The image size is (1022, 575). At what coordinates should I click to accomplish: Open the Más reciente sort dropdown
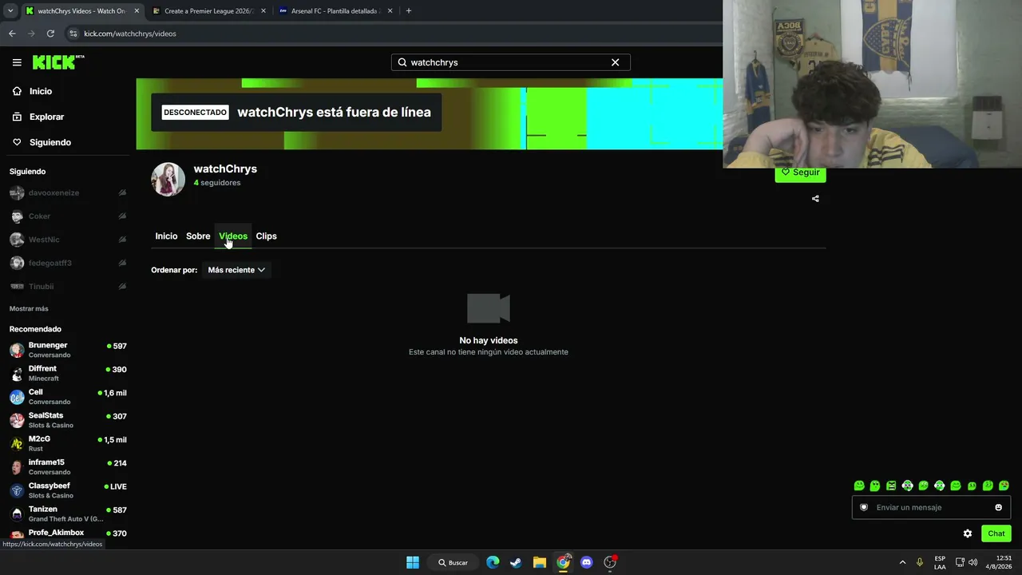coord(236,270)
